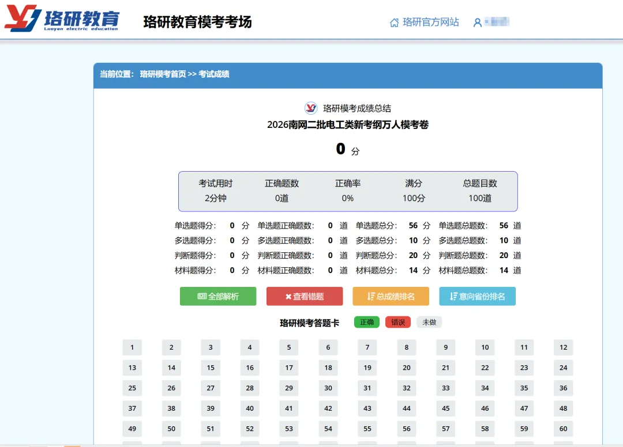Click the circular logo before 珞研模考成绩总结
Viewport: 623px width, 447px height.
tap(310, 108)
